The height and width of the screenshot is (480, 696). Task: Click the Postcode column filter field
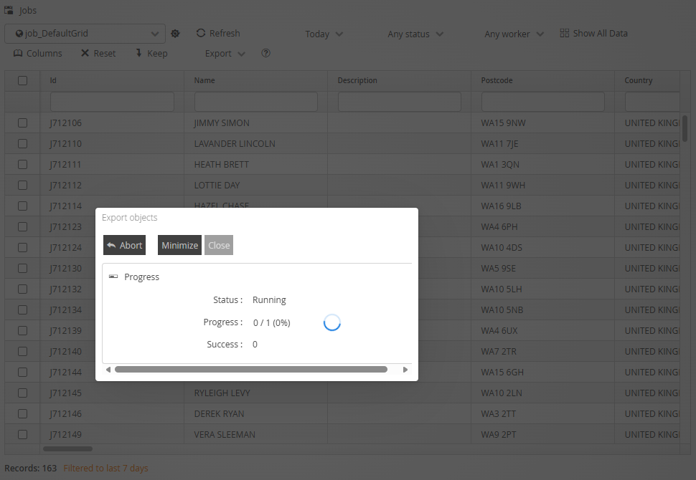[542, 102]
